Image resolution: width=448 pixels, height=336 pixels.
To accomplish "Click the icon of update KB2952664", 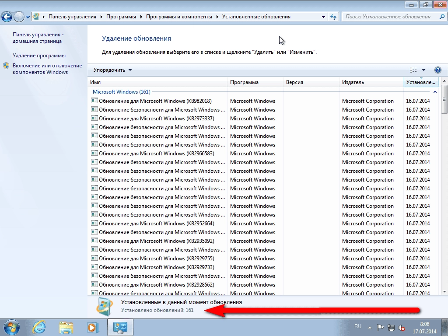I will [94, 223].
